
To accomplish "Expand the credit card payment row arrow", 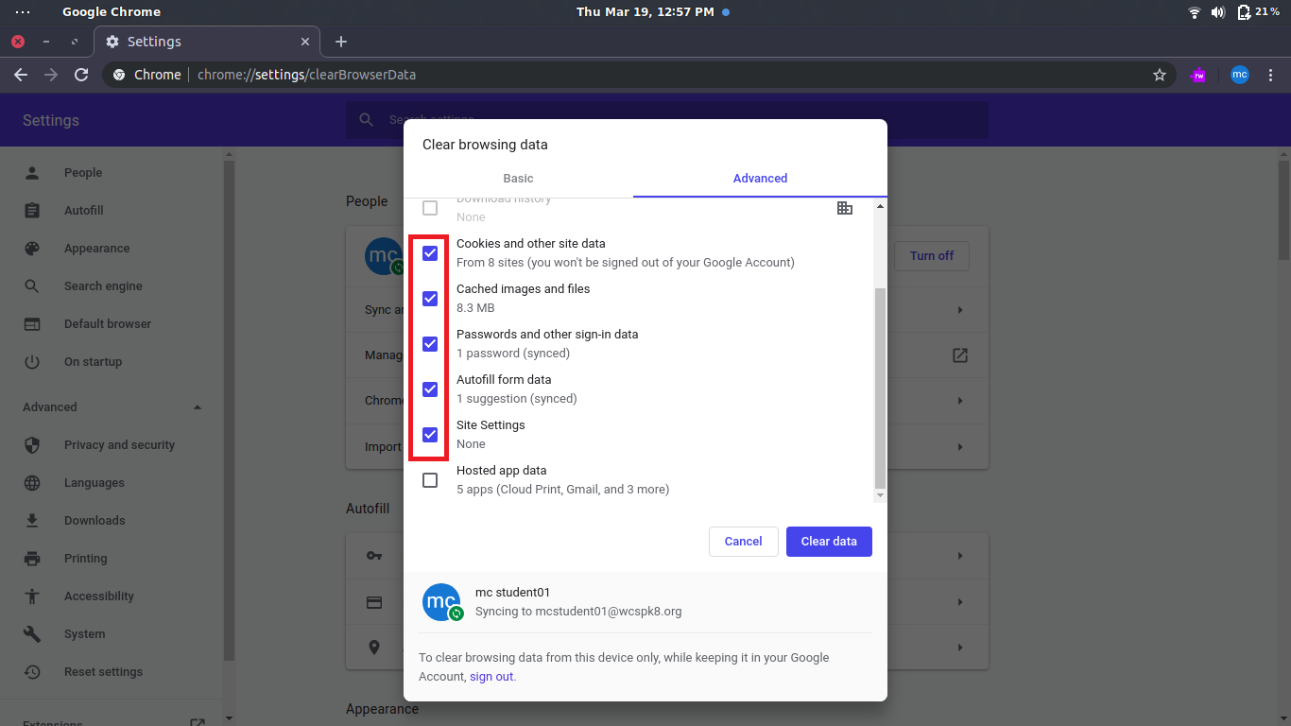I will tap(960, 602).
